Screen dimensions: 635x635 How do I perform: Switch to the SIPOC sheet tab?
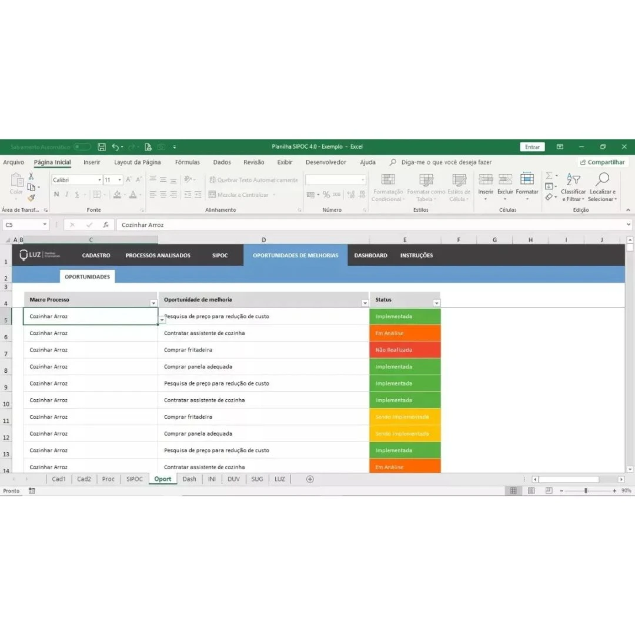tap(134, 479)
